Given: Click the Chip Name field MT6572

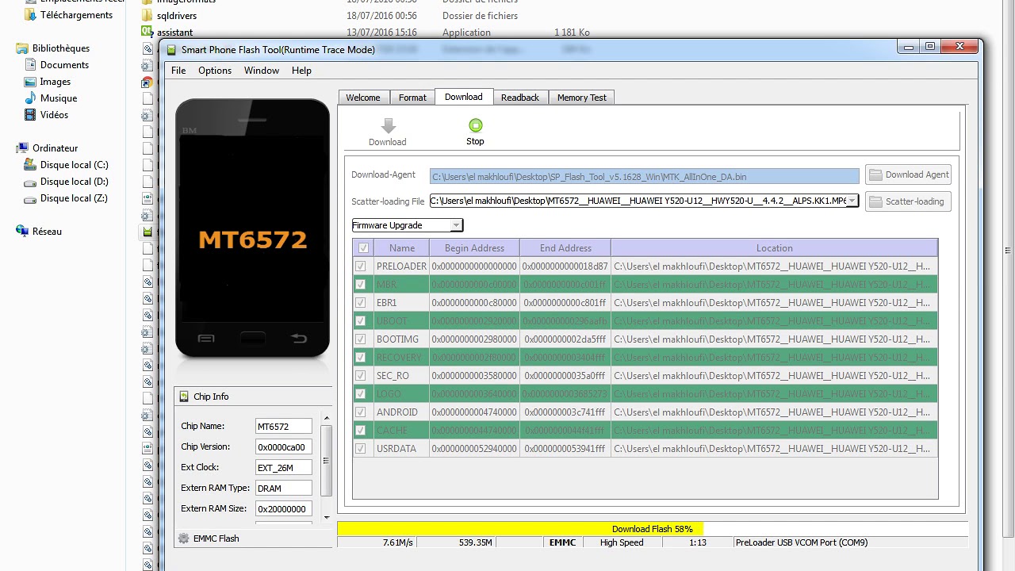Looking at the screenshot, I should point(284,427).
